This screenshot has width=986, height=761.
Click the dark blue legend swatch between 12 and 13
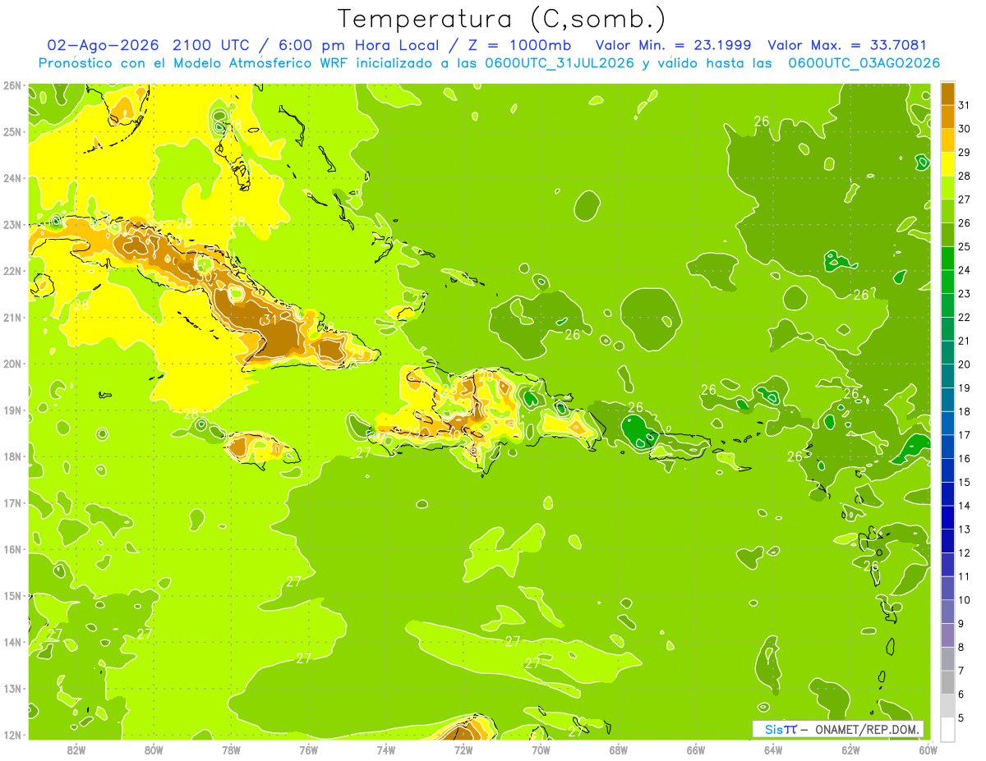[947, 541]
